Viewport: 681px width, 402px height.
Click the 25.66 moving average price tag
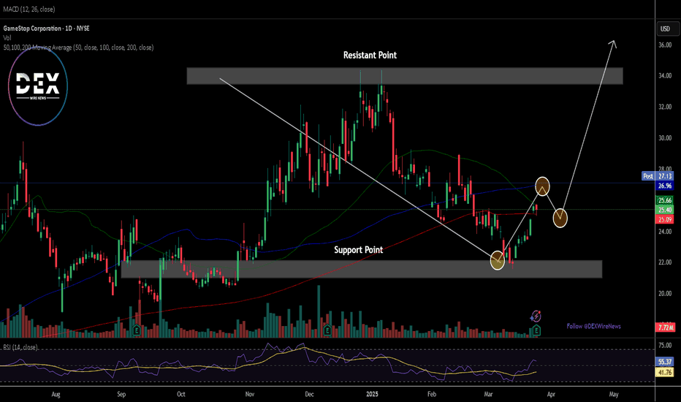[664, 200]
